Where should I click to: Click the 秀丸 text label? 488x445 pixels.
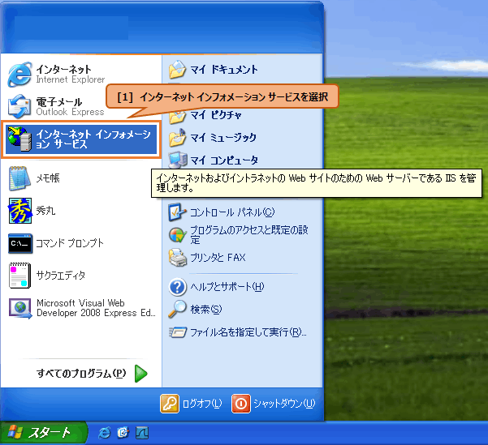point(45,211)
